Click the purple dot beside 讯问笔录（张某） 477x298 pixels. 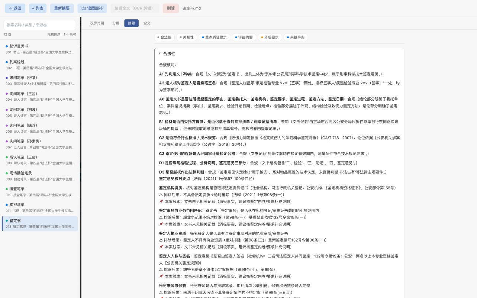click(7, 78)
